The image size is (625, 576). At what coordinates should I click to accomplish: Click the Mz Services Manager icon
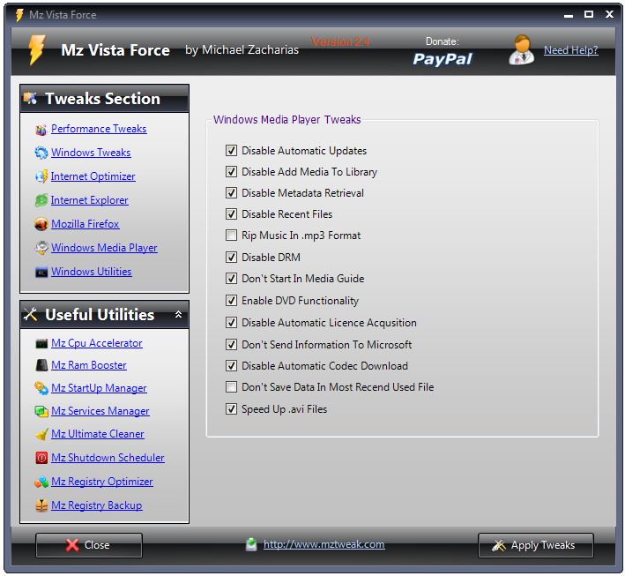point(41,411)
